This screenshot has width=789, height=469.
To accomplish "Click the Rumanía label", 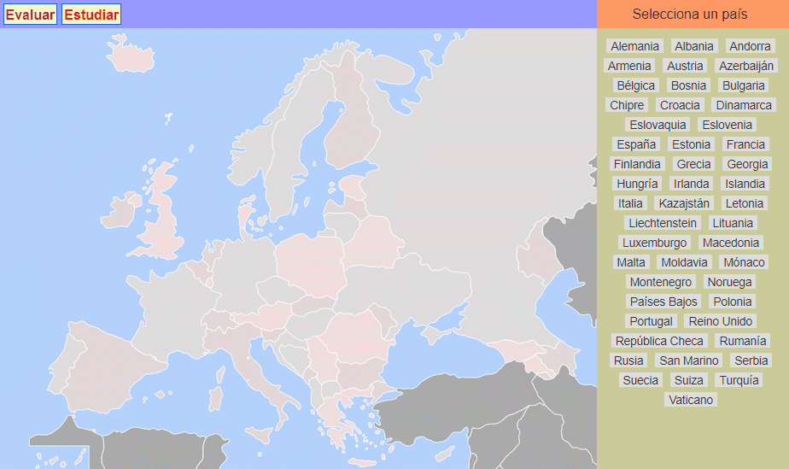I will pyautogui.click(x=742, y=340).
